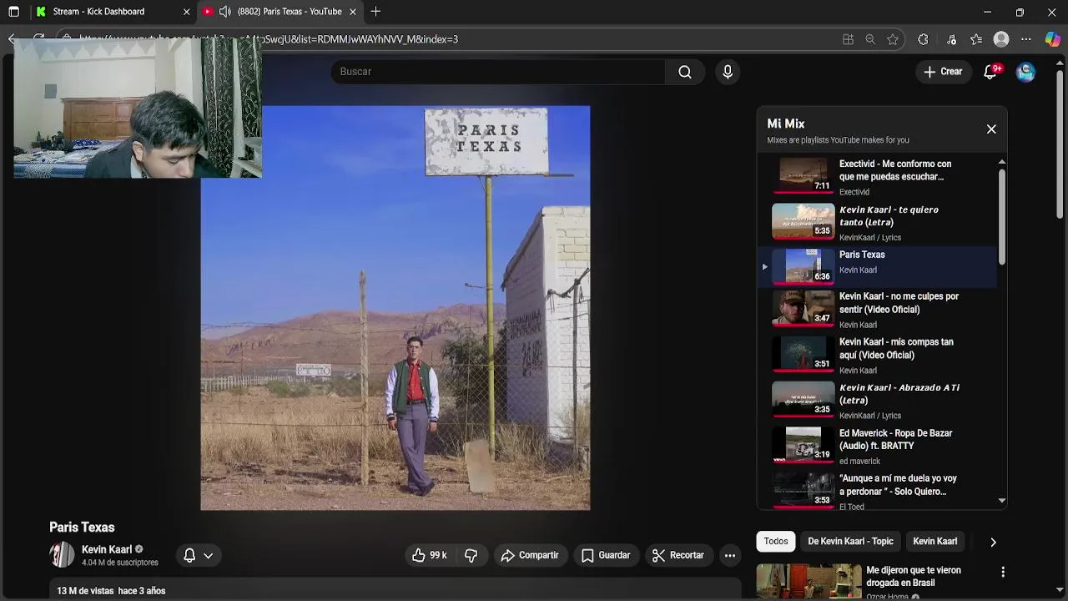Open the YouTube account avatar menu
Screen dimensions: 1068x601
(x=1025, y=72)
